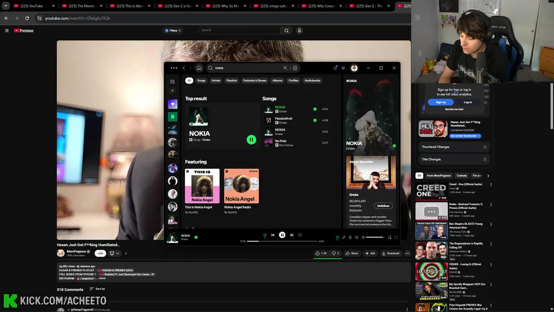This screenshot has width=554, height=312.
Task: Open notification bell dropdown for MorePegasus
Action: 114,253
